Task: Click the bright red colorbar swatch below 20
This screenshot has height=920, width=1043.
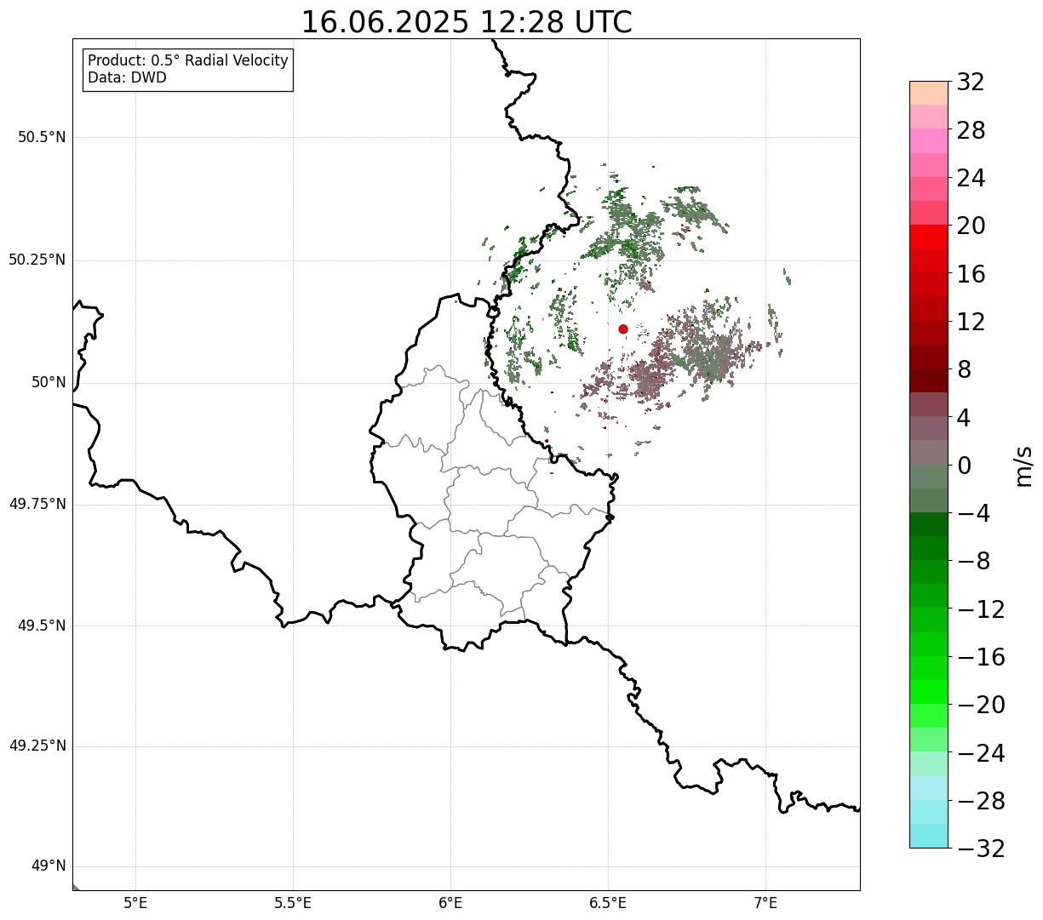Action: 928,237
